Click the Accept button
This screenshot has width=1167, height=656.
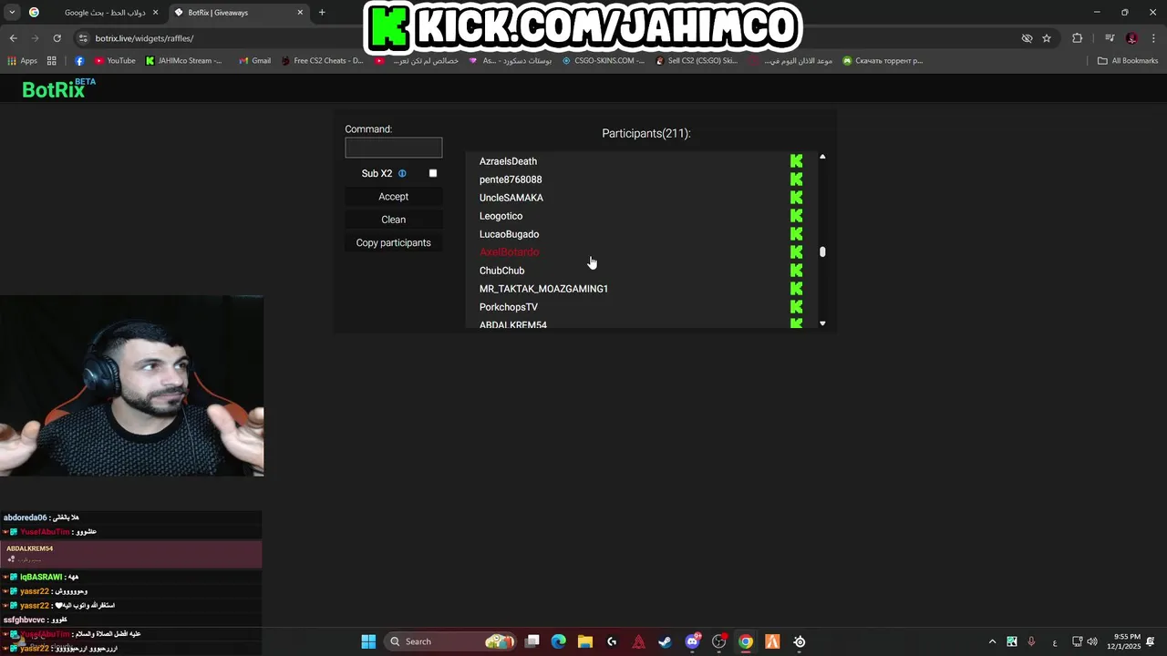394,197
